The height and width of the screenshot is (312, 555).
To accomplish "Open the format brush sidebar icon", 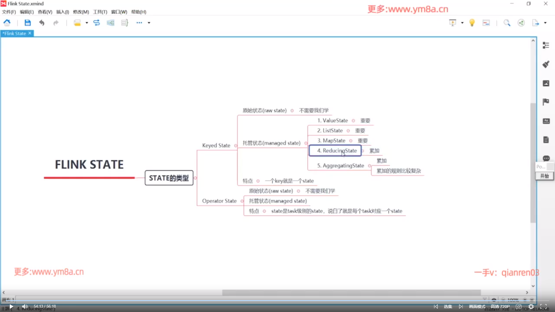I will coord(546,64).
